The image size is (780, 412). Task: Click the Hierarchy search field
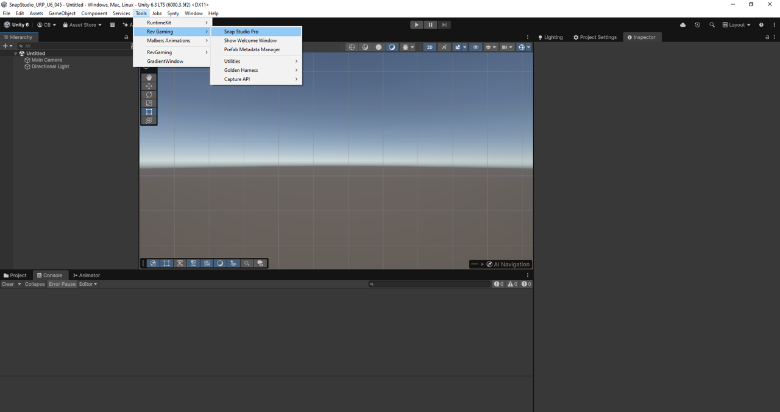tap(74, 46)
